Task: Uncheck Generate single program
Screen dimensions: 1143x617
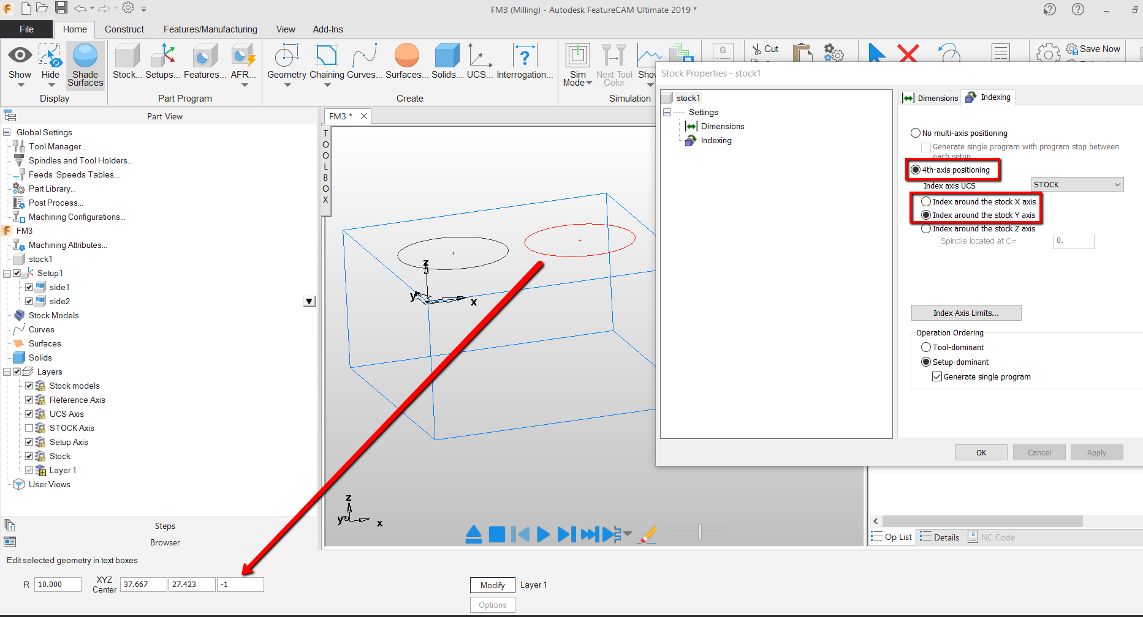Action: click(936, 376)
